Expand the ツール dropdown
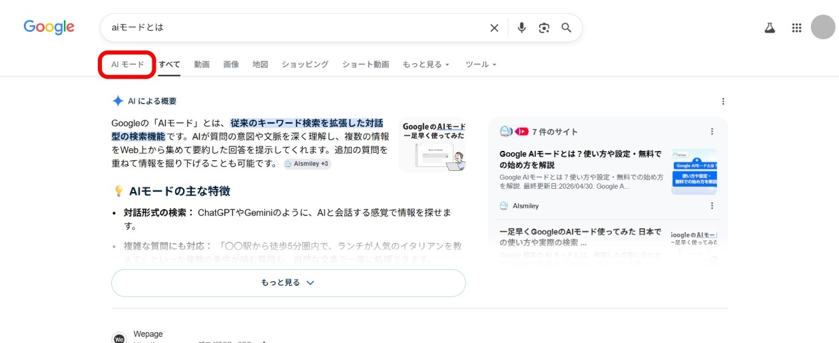 [481, 64]
